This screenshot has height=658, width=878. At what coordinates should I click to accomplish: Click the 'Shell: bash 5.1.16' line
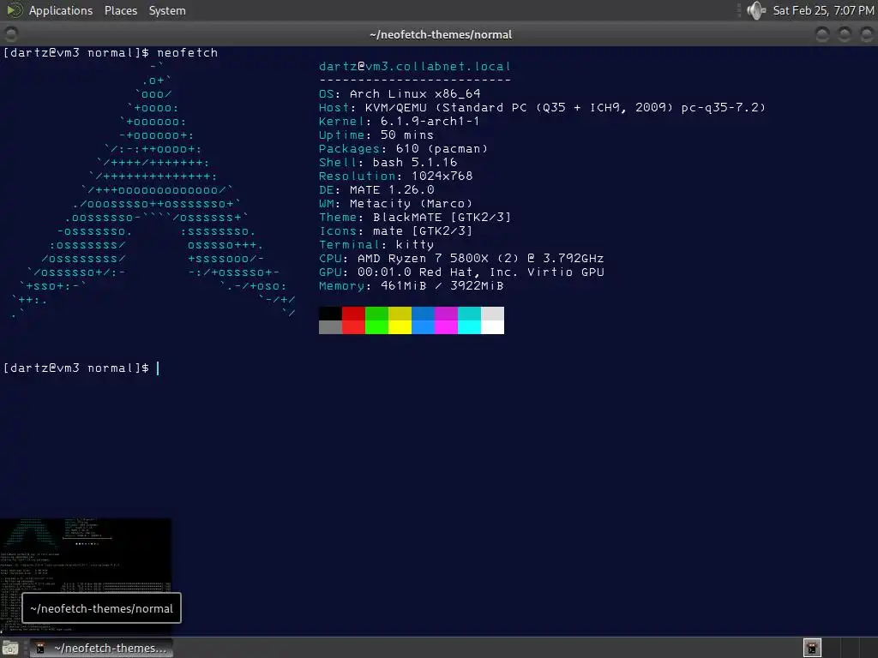[x=388, y=162]
